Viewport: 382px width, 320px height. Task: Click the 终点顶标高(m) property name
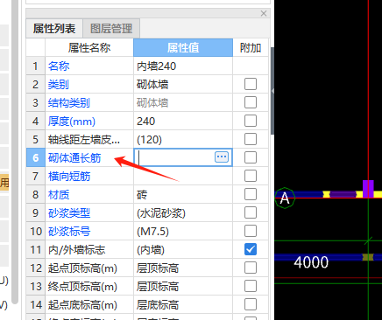point(82,287)
